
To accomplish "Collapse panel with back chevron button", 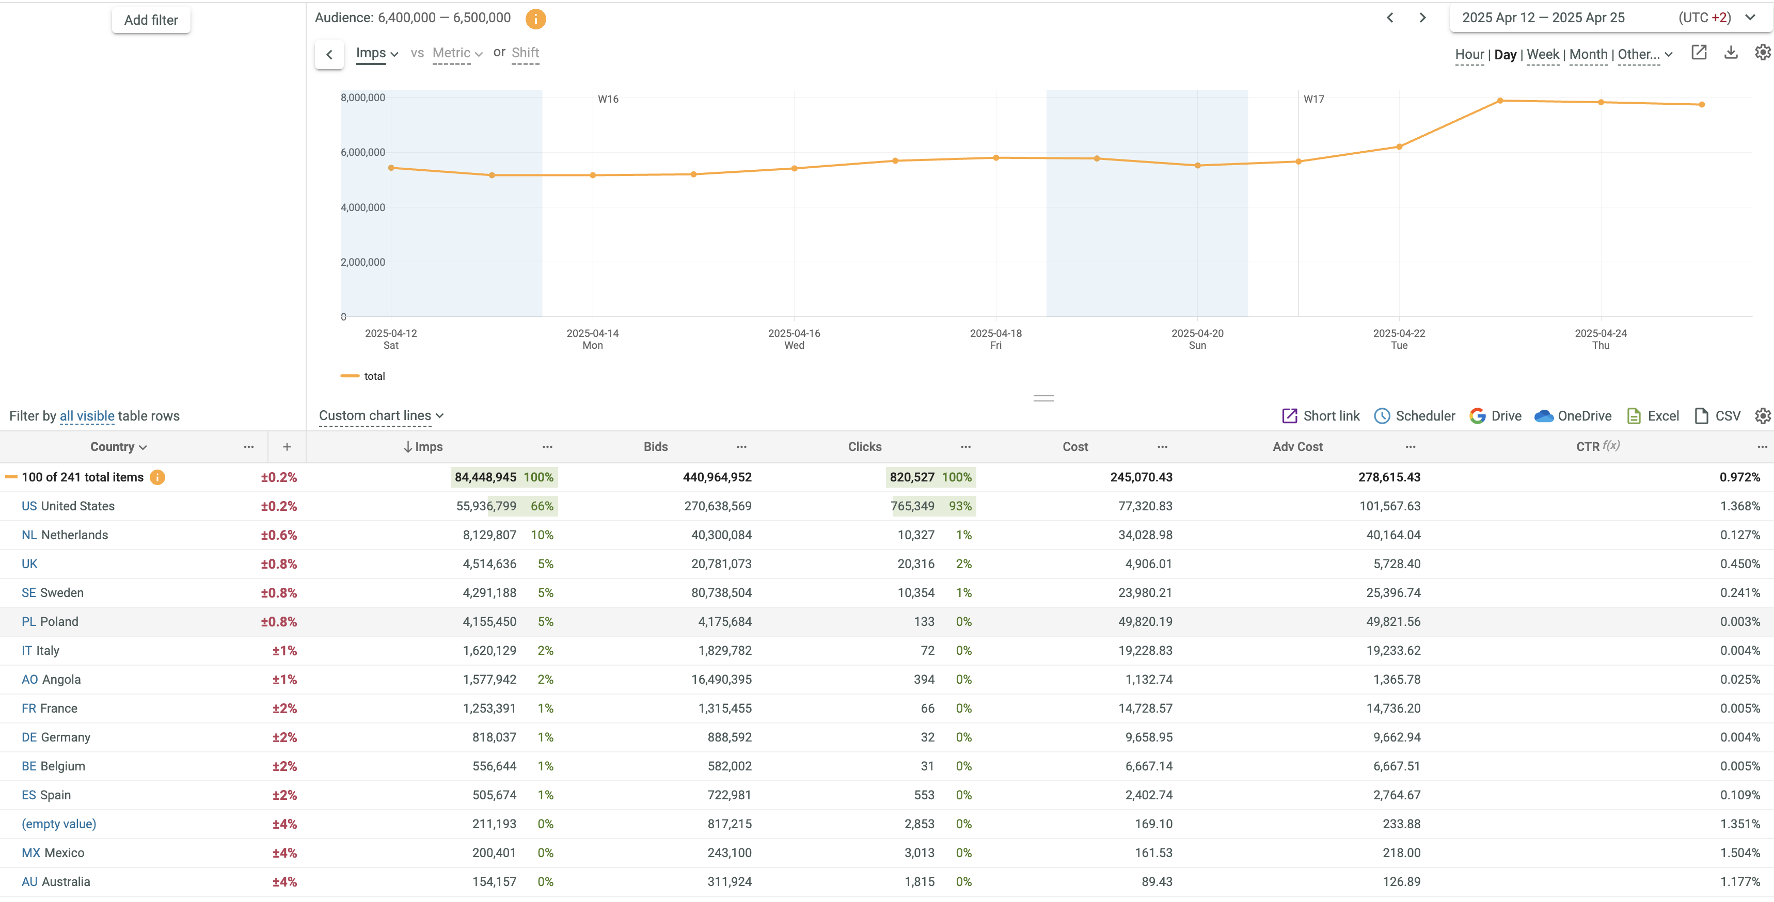I will point(329,54).
